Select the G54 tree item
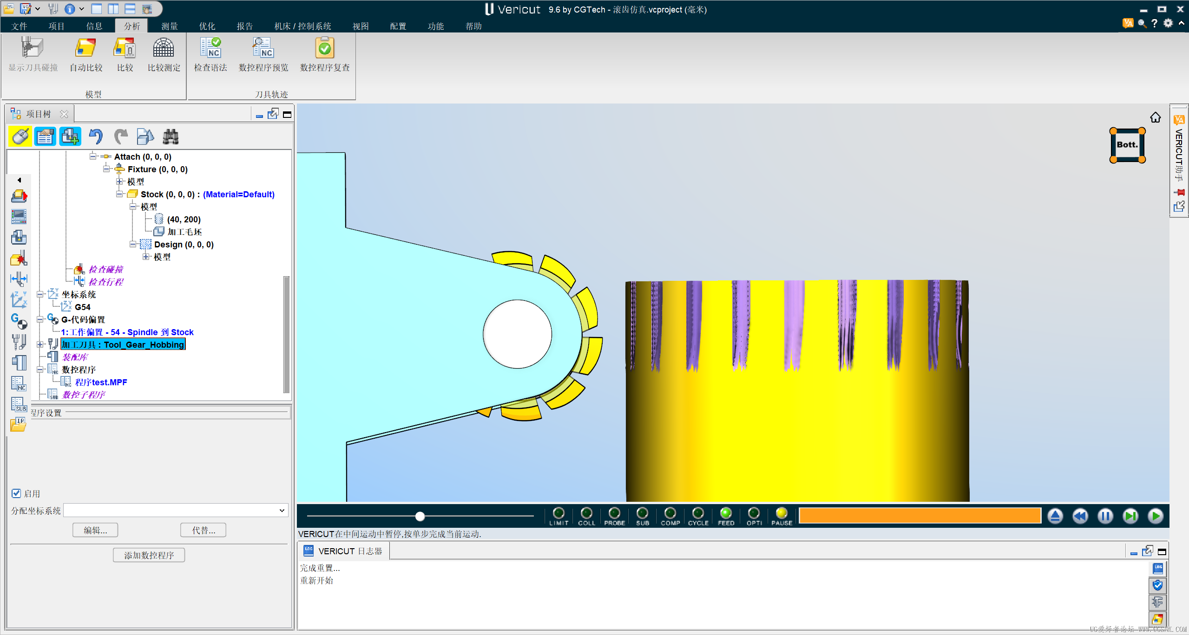Viewport: 1189px width, 635px height. [x=83, y=307]
